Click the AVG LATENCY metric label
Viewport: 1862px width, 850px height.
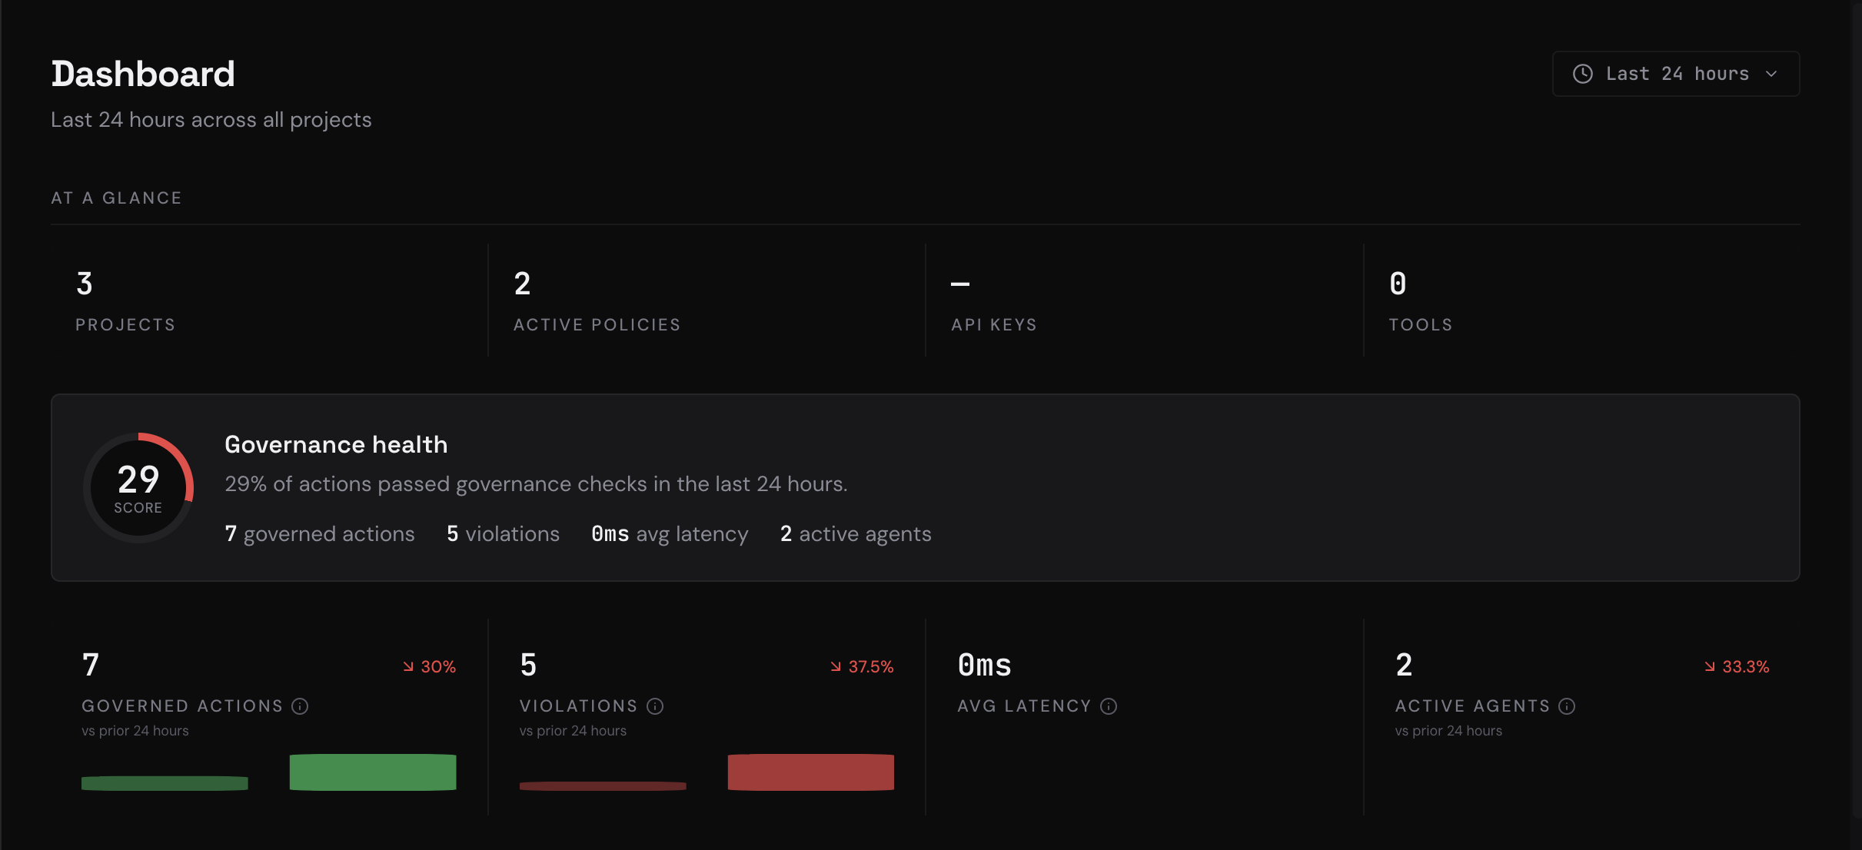coord(1025,706)
